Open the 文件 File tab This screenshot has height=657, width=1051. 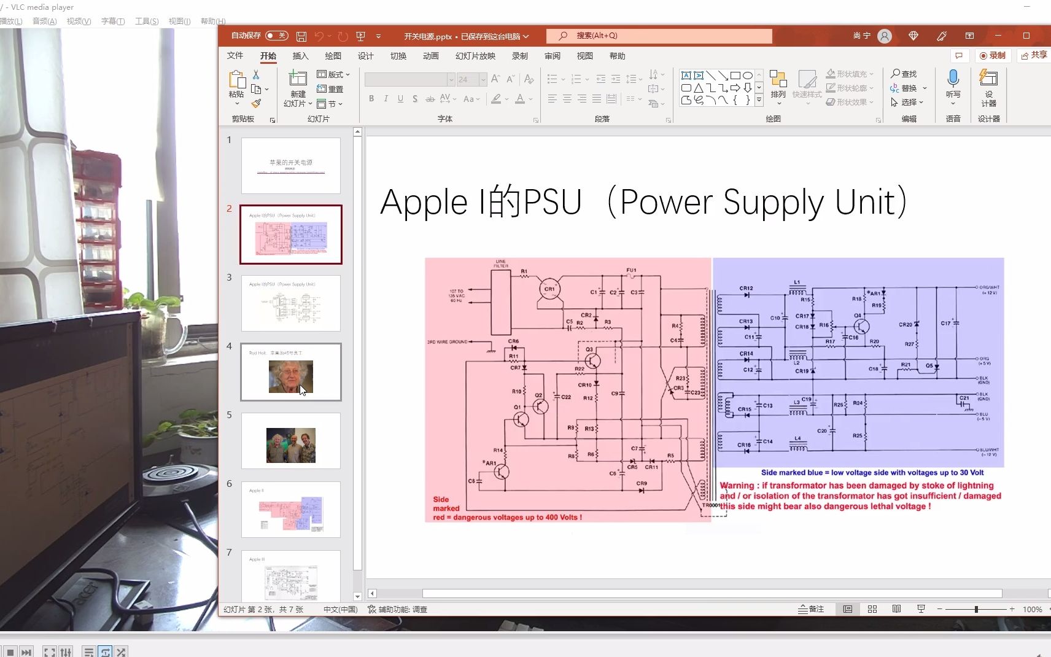tap(235, 56)
